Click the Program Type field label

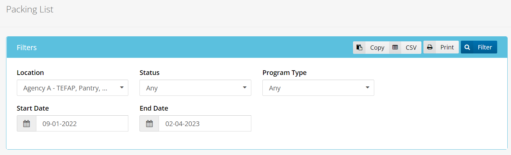tap(284, 73)
